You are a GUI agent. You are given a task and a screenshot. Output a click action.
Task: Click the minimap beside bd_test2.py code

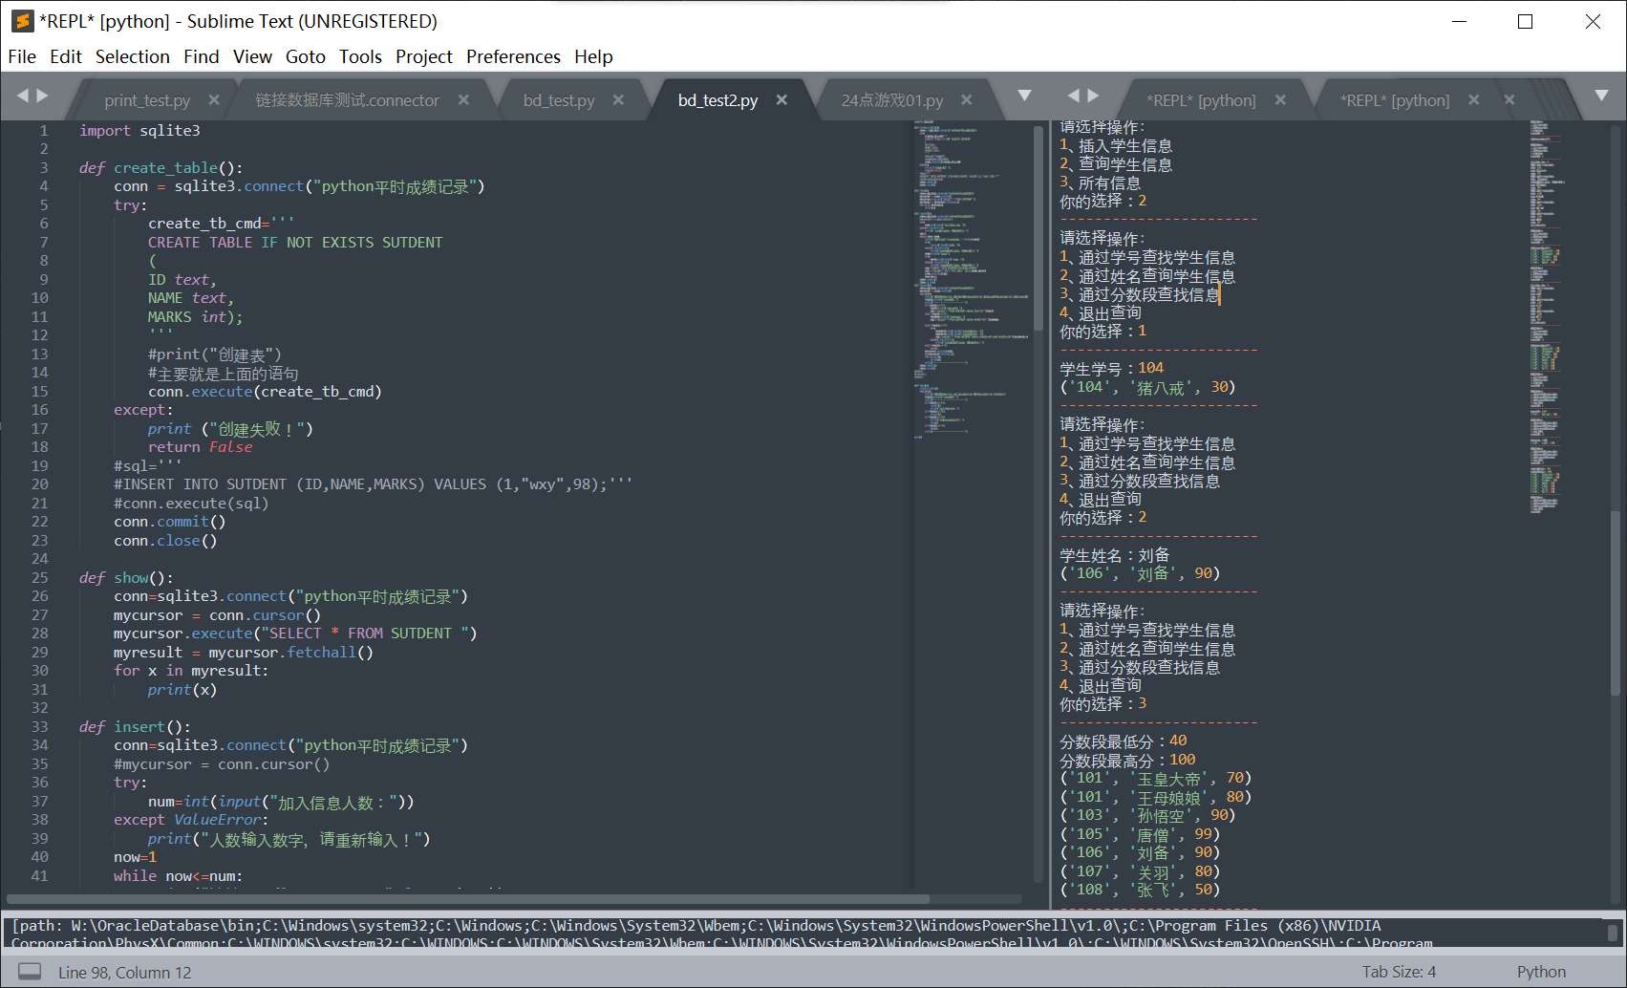pos(965,382)
